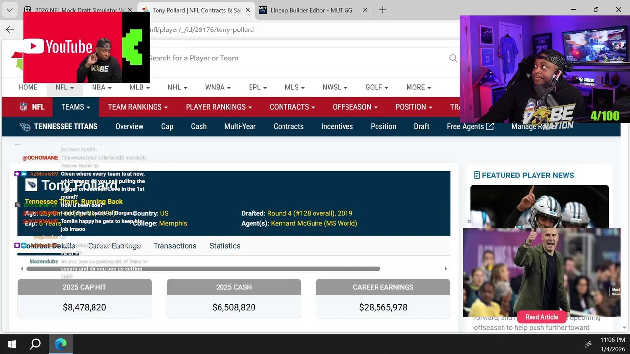Click the CAREER EARNINGS value $28,565,978
630x354 pixels.
(383, 307)
